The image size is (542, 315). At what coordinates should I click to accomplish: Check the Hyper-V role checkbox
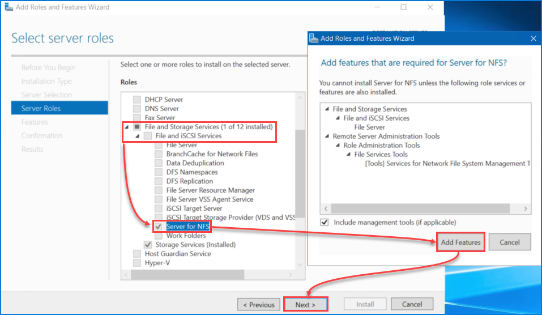(x=137, y=263)
